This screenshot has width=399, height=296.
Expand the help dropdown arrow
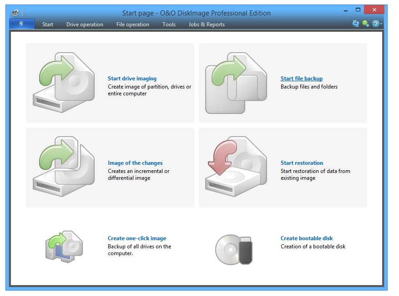(x=381, y=24)
